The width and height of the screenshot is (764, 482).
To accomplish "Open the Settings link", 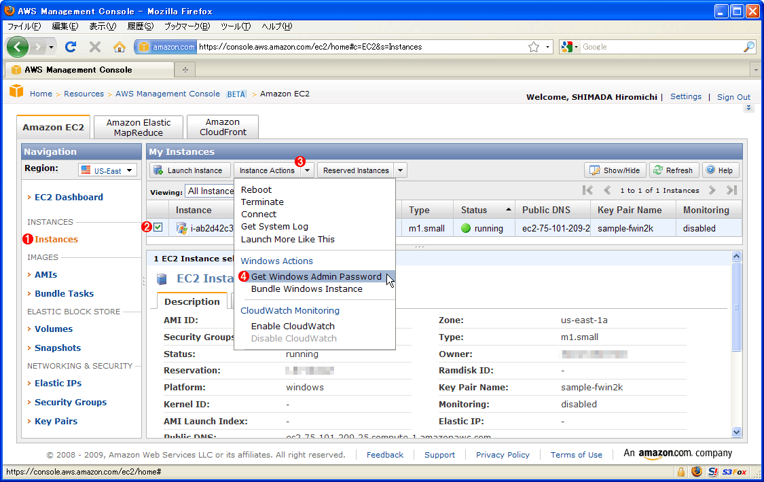I will click(685, 96).
